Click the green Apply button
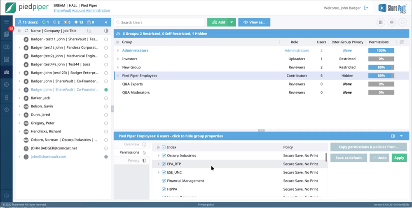 (399, 158)
